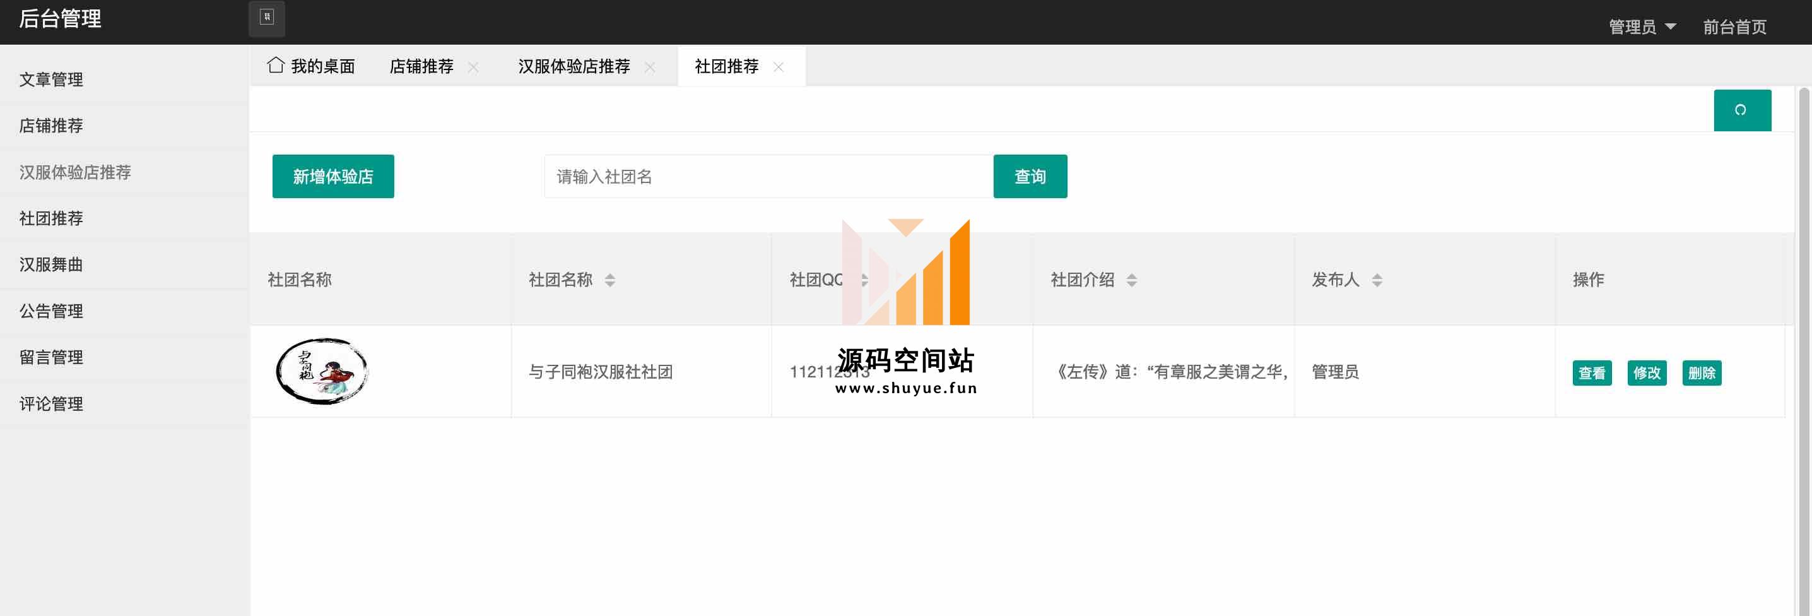The height and width of the screenshot is (616, 1812).
Task: Click the home icon beside 我的桌面
Action: pos(275,66)
